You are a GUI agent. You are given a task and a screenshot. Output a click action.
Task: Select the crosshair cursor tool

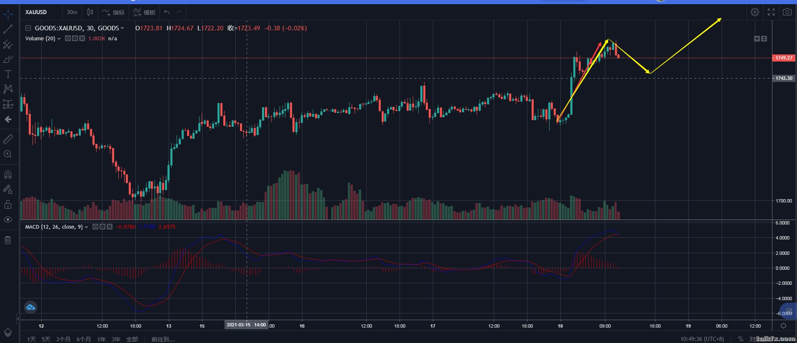pyautogui.click(x=8, y=15)
